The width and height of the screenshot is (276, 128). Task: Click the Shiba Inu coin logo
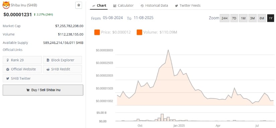[6, 5]
